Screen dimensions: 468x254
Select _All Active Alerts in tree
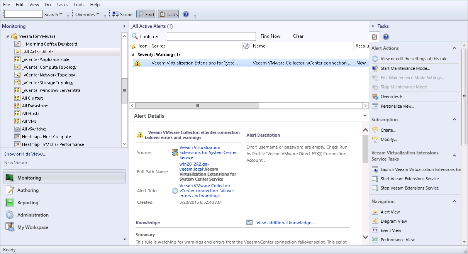click(x=38, y=52)
